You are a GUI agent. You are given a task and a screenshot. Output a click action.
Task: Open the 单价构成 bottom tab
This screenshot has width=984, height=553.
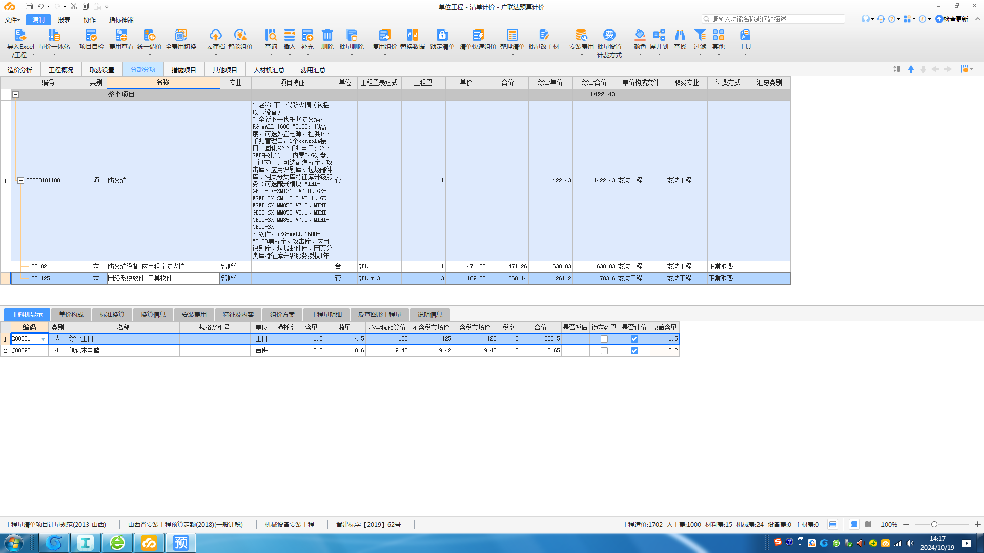pos(71,314)
